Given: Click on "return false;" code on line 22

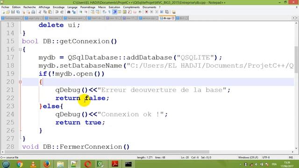Looking at the screenshot, I should click(82, 98).
